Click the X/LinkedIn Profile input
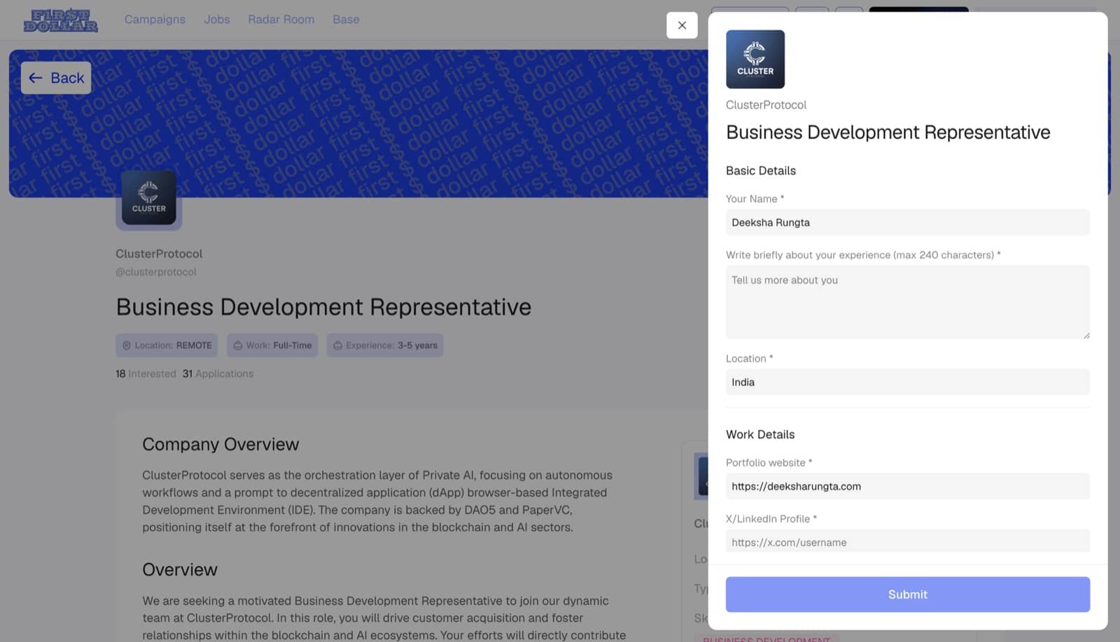 (908, 541)
